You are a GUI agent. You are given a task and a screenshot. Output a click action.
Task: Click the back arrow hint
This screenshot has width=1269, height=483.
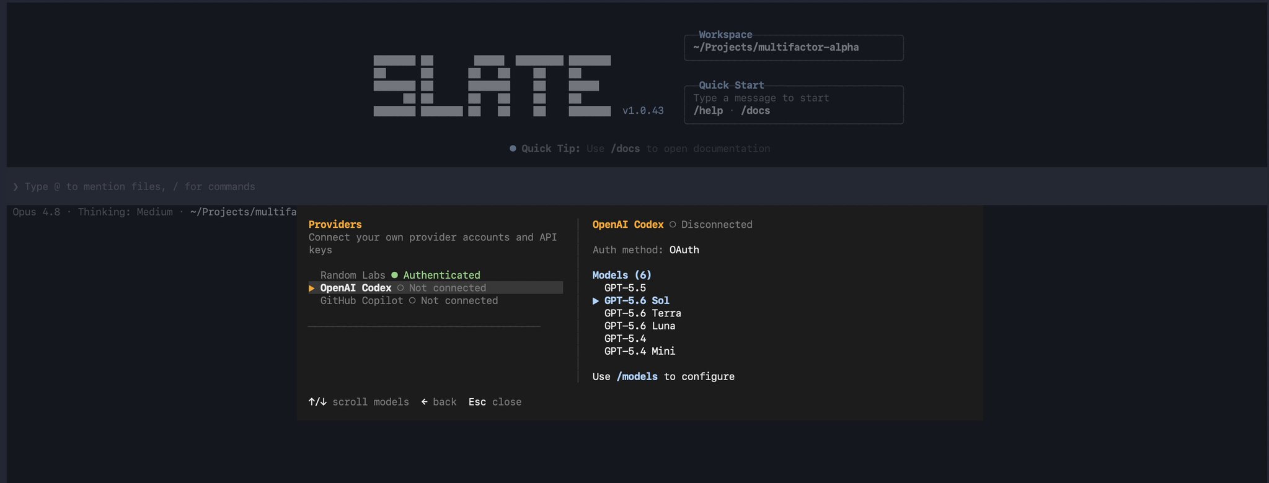click(x=439, y=402)
